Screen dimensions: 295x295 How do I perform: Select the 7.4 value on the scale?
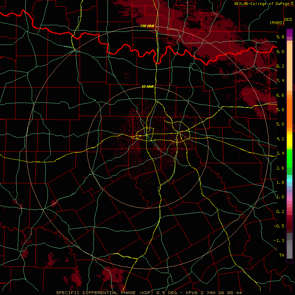[x=280, y=81]
